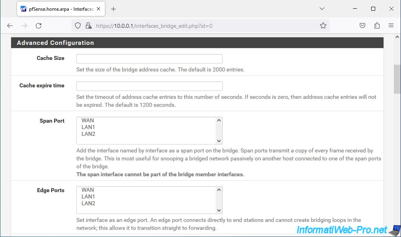This screenshot has width=401, height=237.
Task: Click the page vertical scrollbar thumb
Action: point(397,79)
